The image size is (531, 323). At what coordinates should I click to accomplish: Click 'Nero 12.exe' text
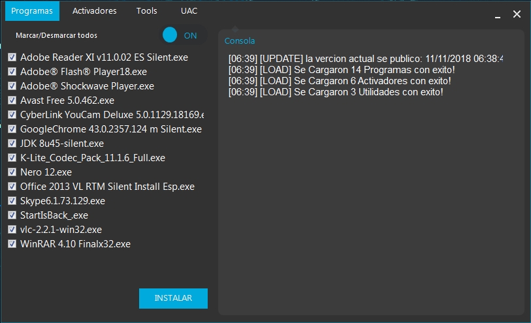click(x=46, y=172)
